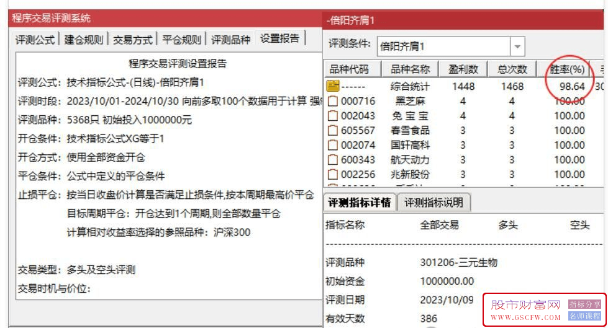
Task: Open the 平仓规则 tab
Action: tap(181, 40)
